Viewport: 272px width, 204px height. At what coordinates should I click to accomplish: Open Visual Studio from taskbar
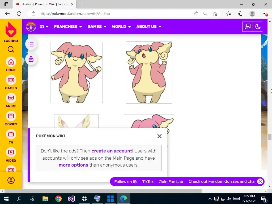(71, 199)
